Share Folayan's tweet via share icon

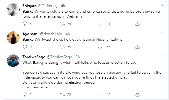click(x=137, y=24)
